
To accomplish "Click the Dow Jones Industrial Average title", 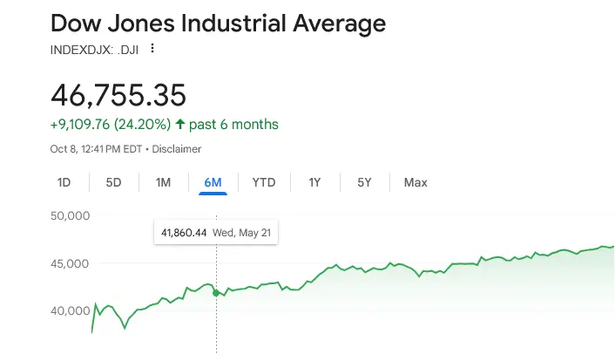I will tap(218, 22).
